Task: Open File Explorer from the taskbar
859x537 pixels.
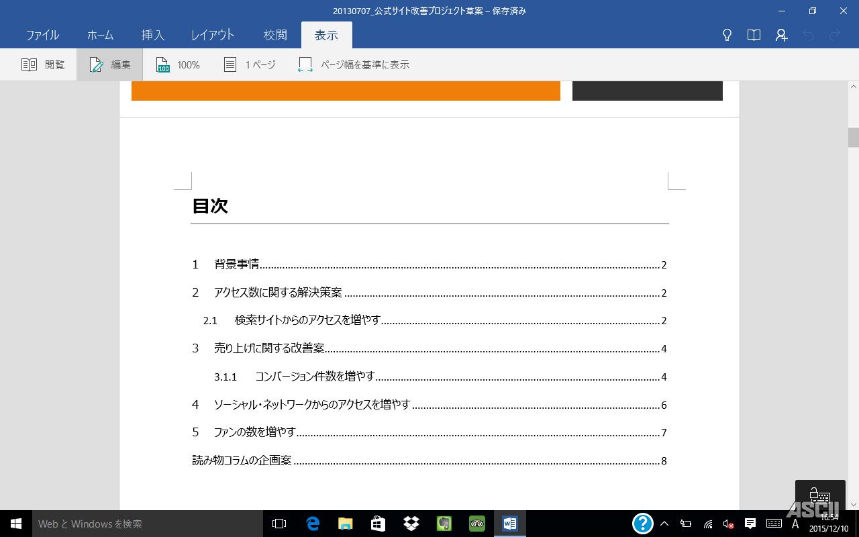Action: (x=345, y=524)
